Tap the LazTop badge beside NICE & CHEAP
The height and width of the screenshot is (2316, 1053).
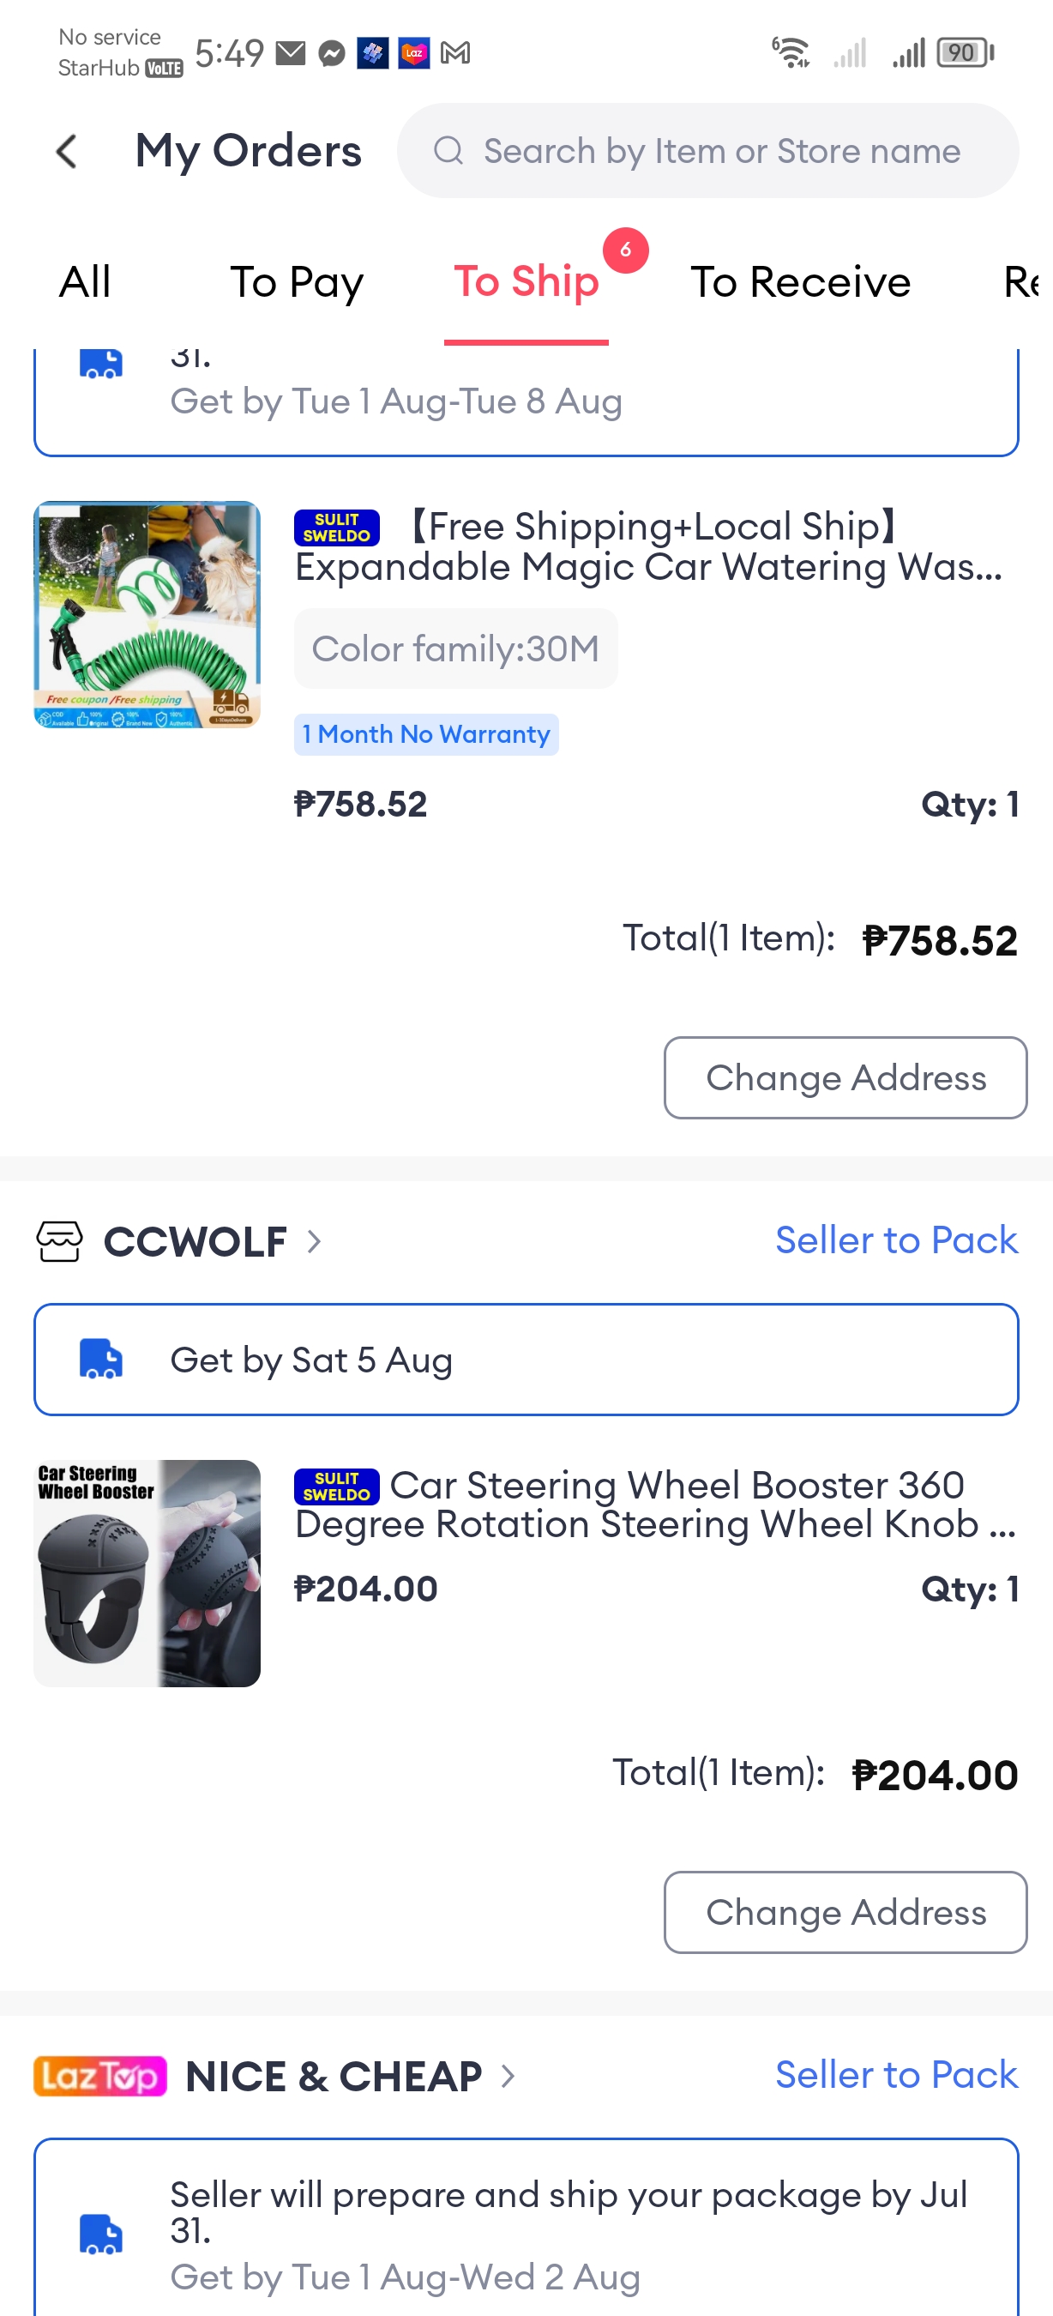pyautogui.click(x=99, y=2075)
